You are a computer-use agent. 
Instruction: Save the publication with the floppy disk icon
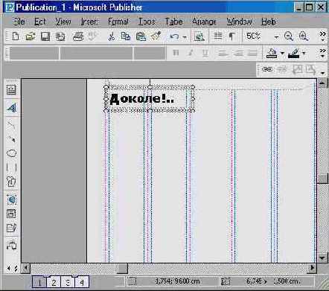[x=45, y=36]
